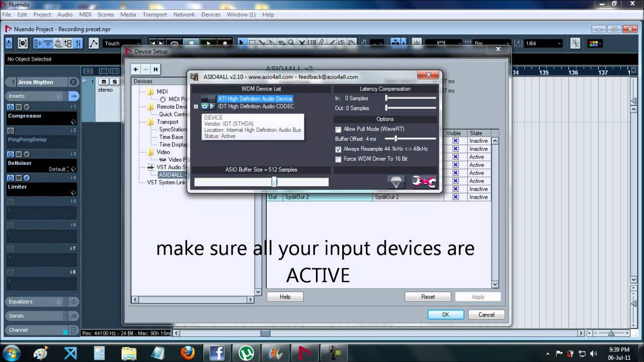644x362 pixels.
Task: Click the Reset button in Device Setup
Action: click(428, 297)
